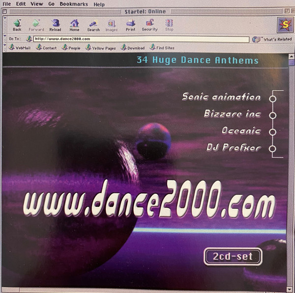Image resolution: width=295 pixels, height=293 pixels.
Task: Open the View menu
Action: click(37, 4)
